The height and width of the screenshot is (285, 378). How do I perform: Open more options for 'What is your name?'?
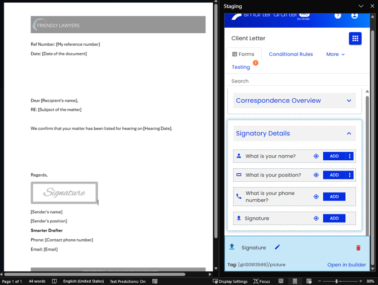tap(350, 156)
